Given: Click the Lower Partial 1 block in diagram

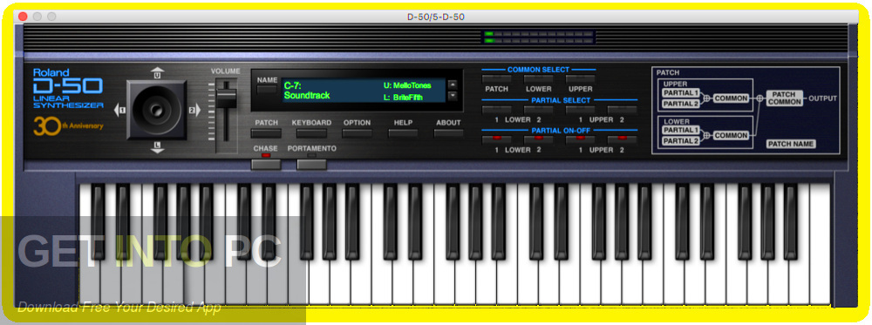Looking at the screenshot, I should 681,130.
